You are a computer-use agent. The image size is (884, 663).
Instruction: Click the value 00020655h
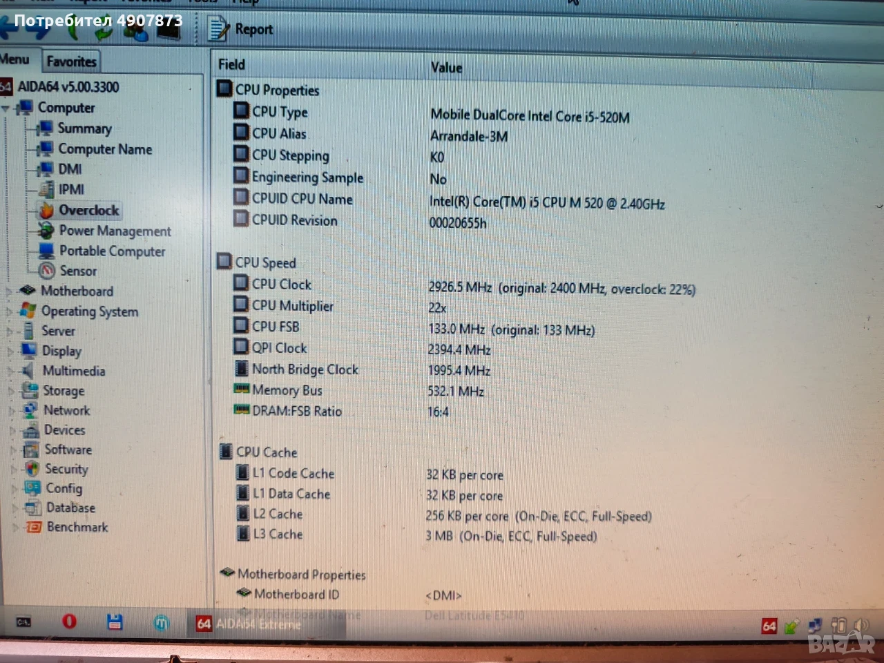point(458,222)
